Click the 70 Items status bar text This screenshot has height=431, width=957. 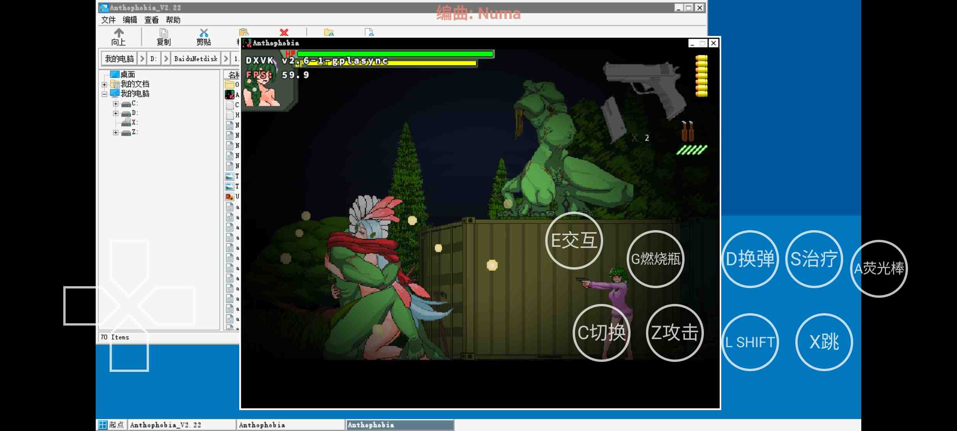115,337
